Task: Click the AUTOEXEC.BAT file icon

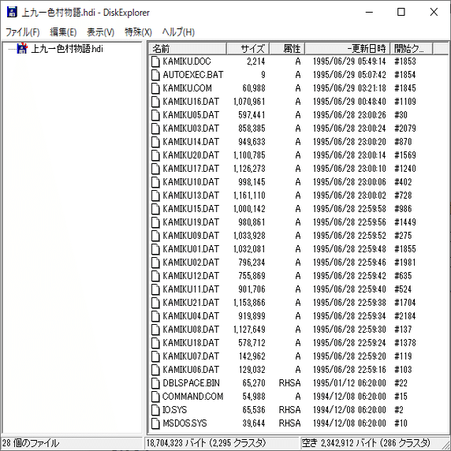Action: 155,75
